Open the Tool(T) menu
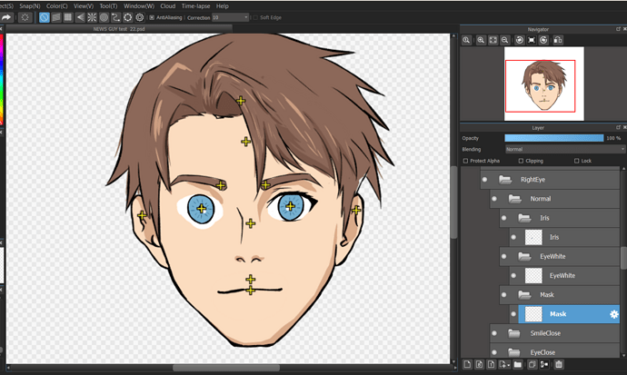The image size is (627, 375). point(108,6)
